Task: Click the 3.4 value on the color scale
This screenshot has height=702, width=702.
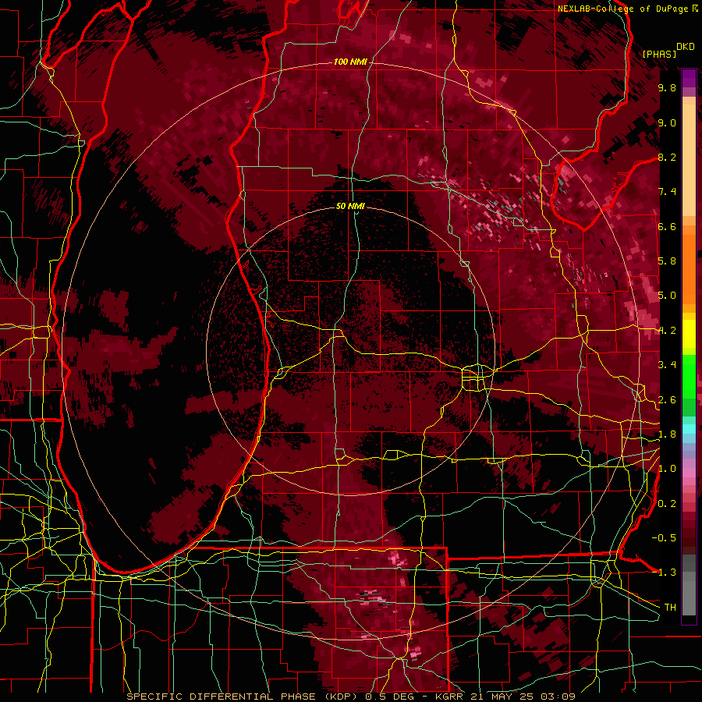Action: pos(667,365)
